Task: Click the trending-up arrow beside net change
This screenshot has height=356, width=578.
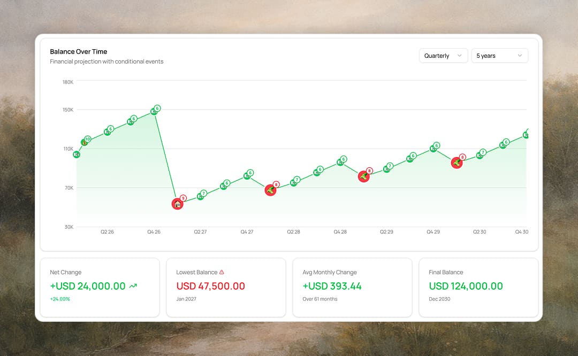Action: [133, 286]
